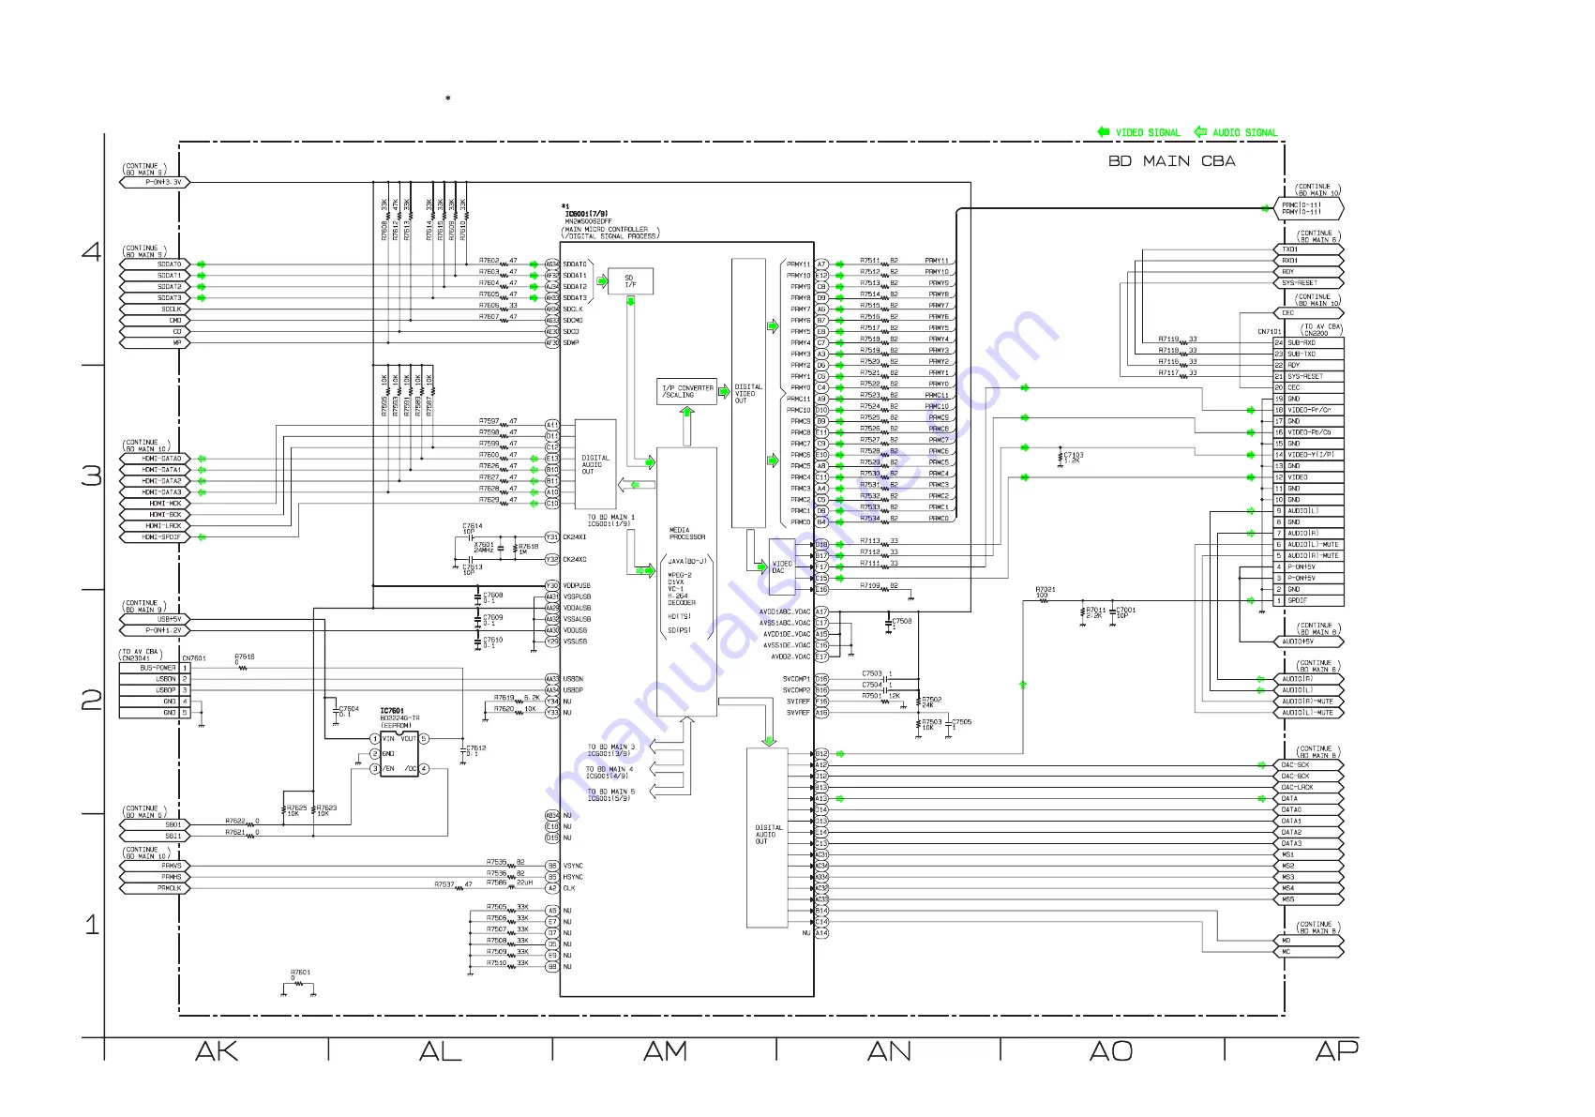
Task: Click the WP signal tag
Action: click(155, 343)
